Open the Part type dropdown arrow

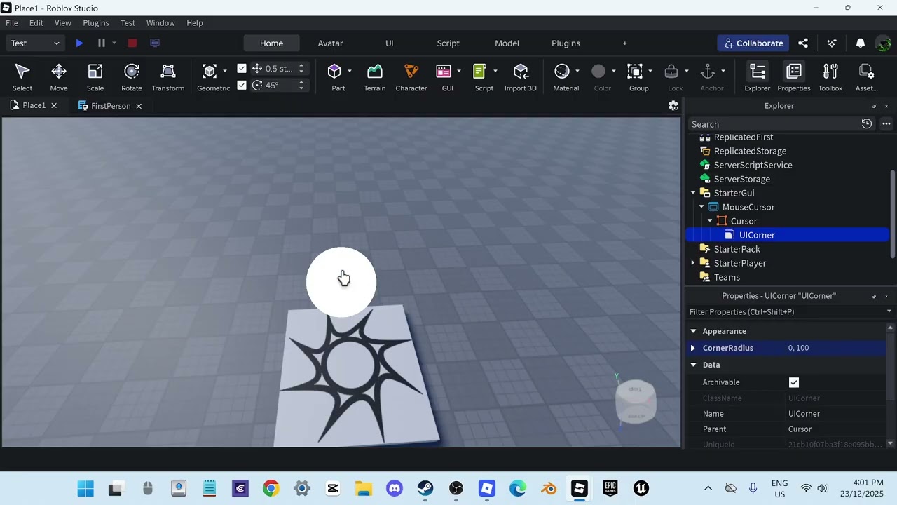pyautogui.click(x=350, y=71)
